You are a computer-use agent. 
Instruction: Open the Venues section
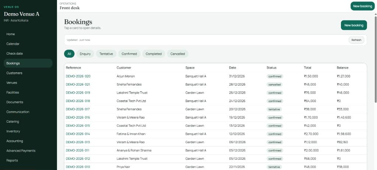(x=28, y=83)
